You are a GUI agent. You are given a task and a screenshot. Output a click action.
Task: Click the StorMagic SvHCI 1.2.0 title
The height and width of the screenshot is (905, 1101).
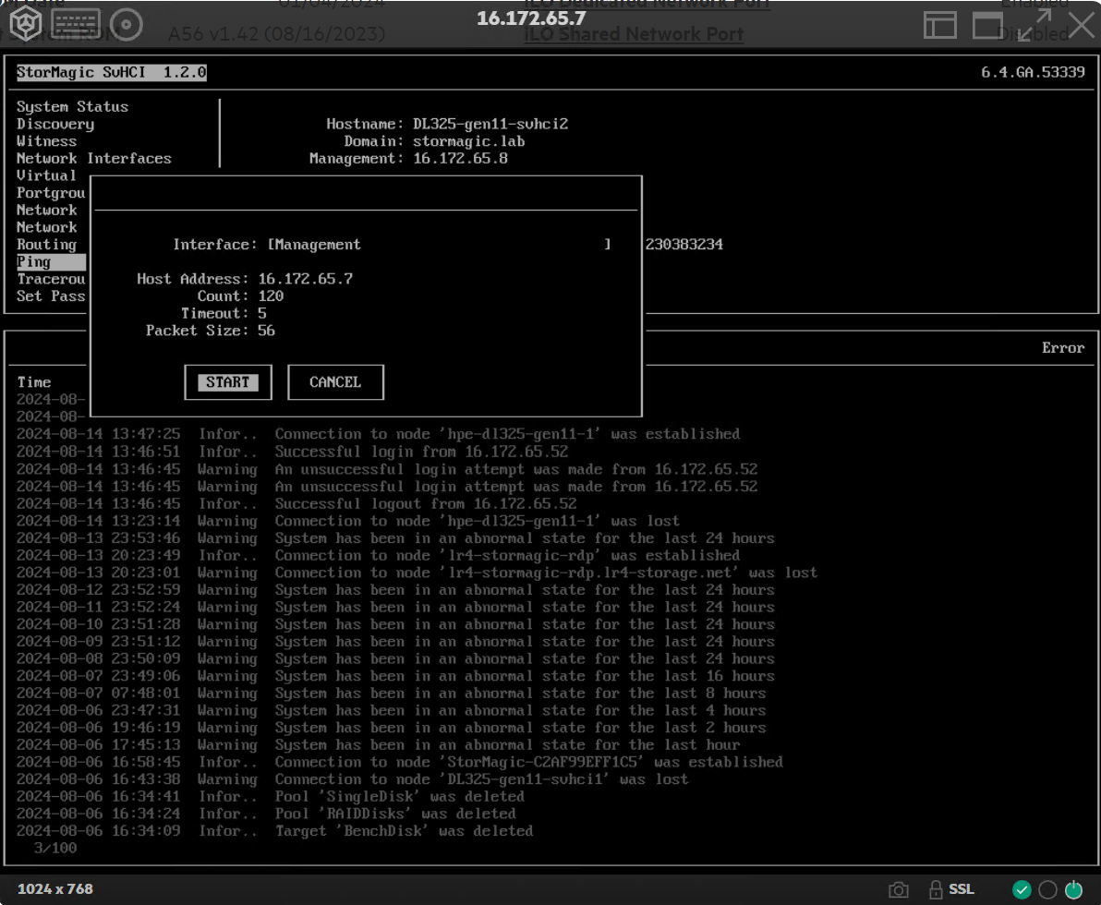click(112, 72)
